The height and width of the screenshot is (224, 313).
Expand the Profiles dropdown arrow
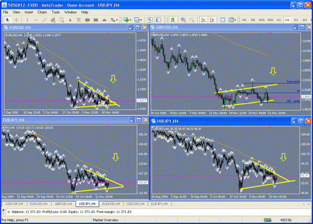[x=141, y=20]
